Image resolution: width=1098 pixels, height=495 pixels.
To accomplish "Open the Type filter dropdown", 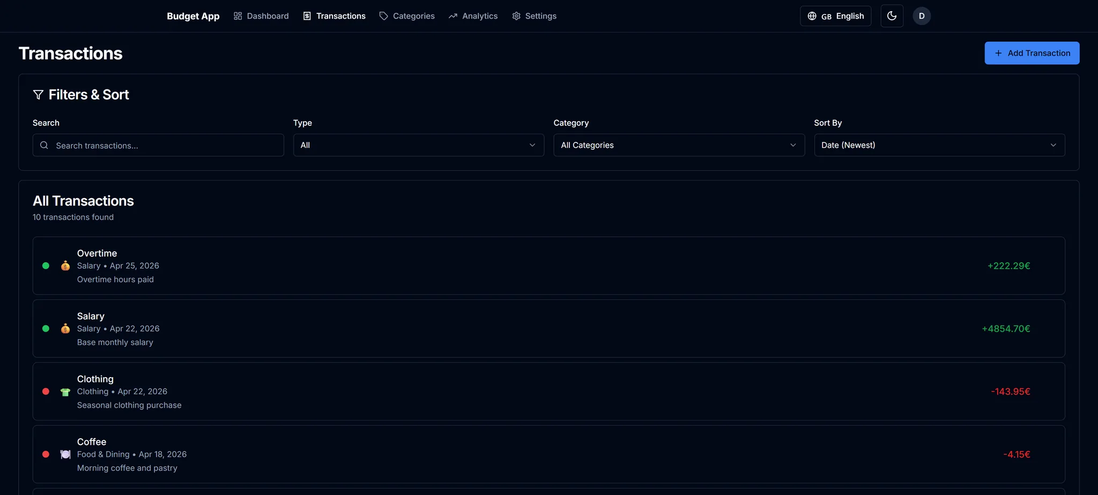I will click(419, 145).
